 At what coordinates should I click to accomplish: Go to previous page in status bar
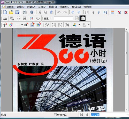87,115
